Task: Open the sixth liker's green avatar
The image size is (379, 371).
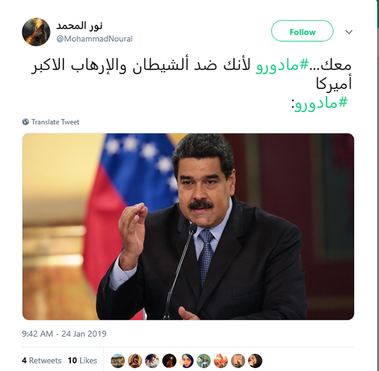Action: click(x=203, y=361)
